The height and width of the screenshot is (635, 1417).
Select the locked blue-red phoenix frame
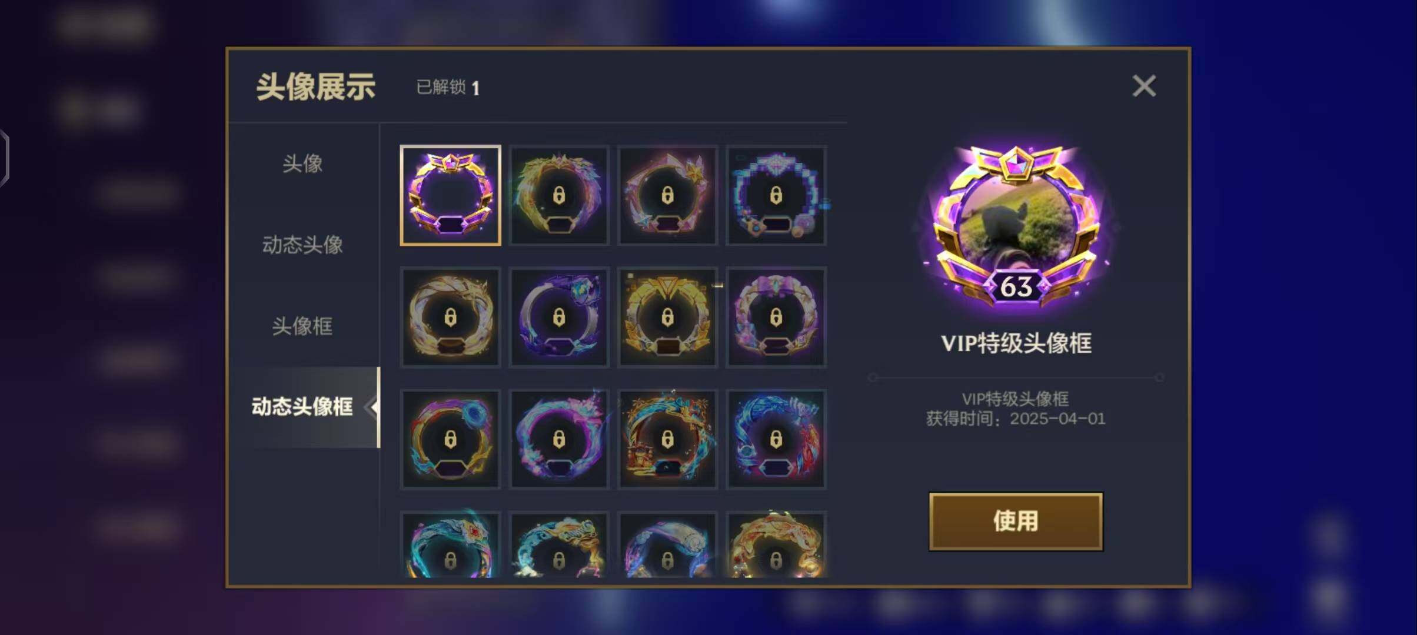pyautogui.click(x=776, y=439)
